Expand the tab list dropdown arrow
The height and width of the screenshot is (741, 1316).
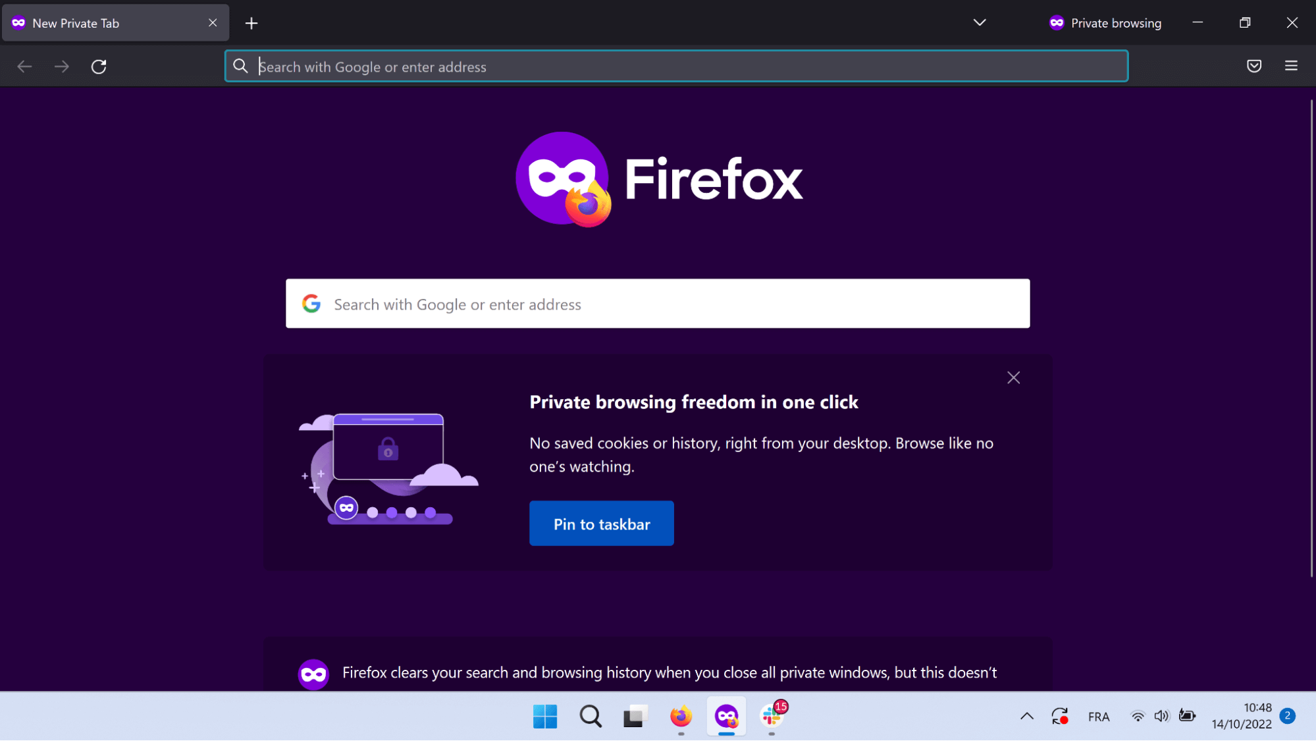pyautogui.click(x=979, y=22)
